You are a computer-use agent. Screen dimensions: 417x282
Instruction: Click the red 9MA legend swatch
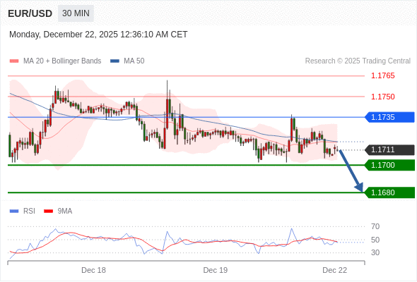(x=48, y=211)
